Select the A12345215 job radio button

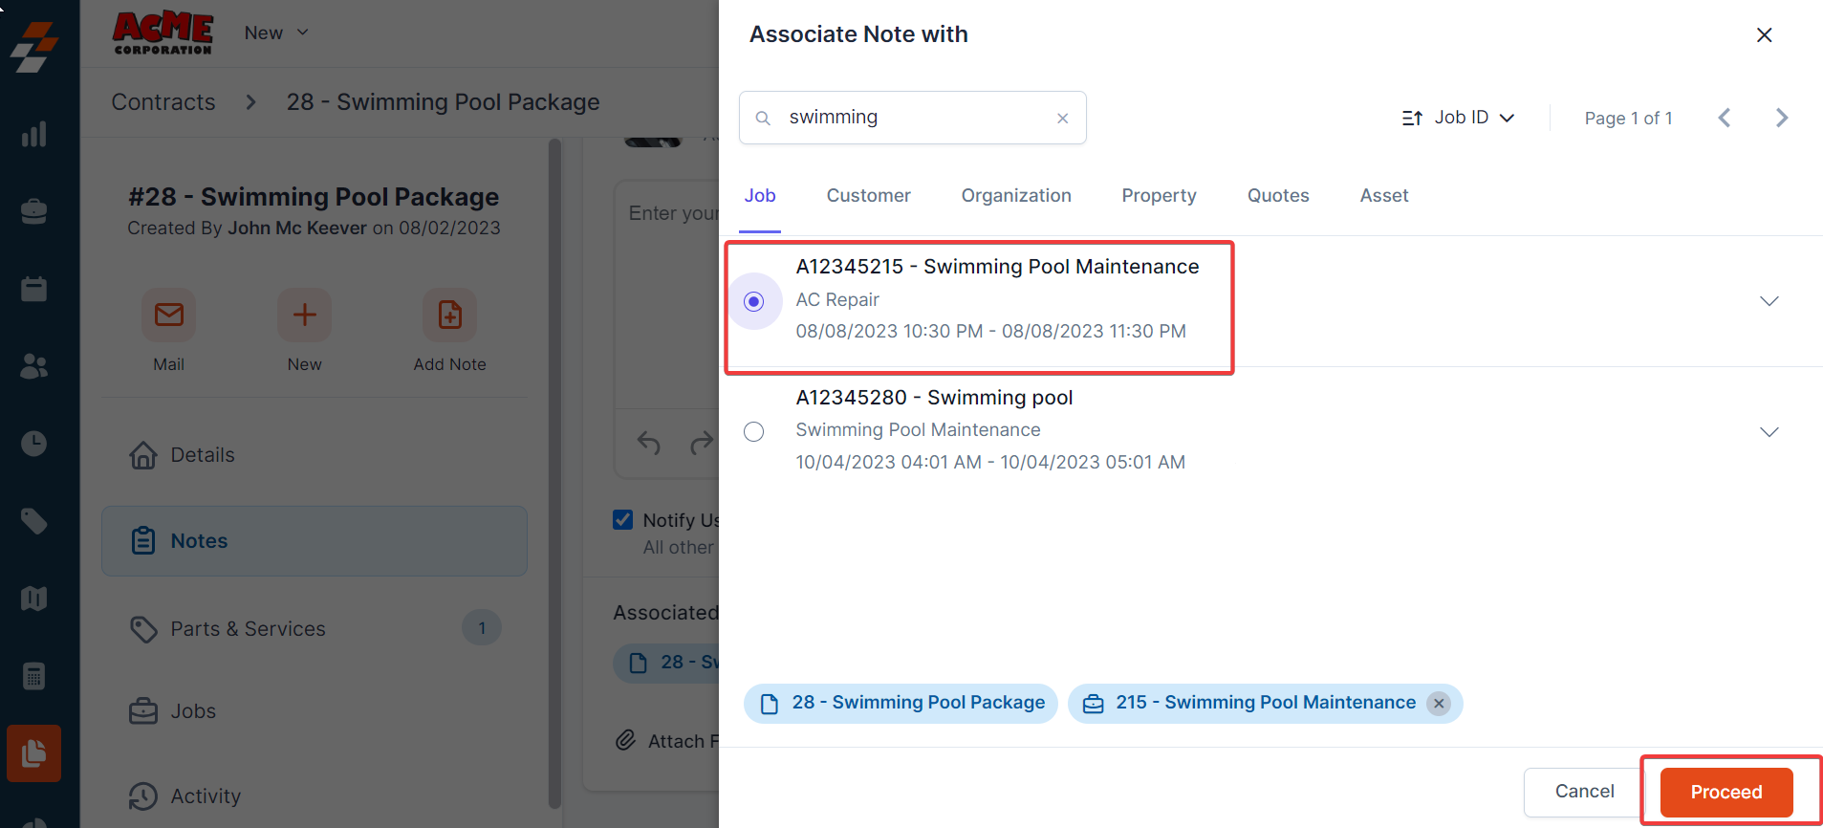[x=754, y=302]
